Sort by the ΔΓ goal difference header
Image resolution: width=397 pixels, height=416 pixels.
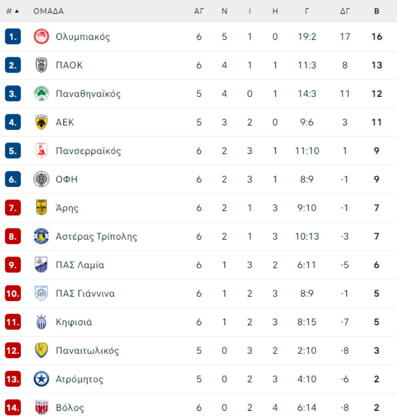pyautogui.click(x=345, y=11)
